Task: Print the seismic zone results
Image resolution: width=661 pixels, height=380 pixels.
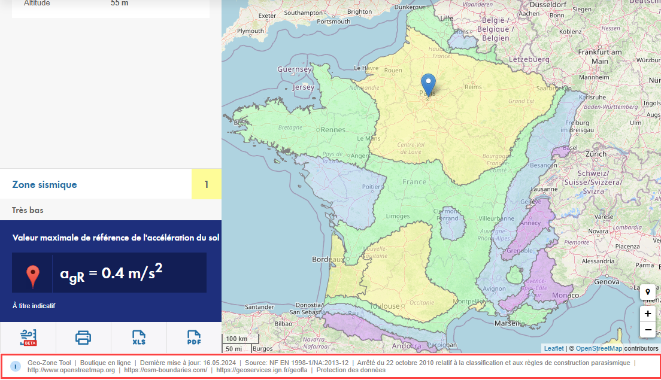Action: coord(83,338)
